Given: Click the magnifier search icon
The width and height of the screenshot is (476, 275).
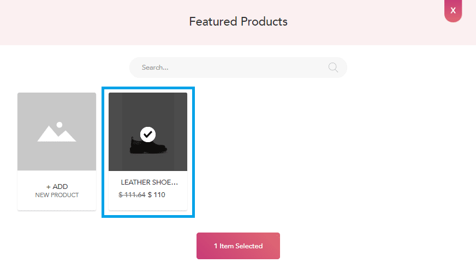Looking at the screenshot, I should [333, 68].
